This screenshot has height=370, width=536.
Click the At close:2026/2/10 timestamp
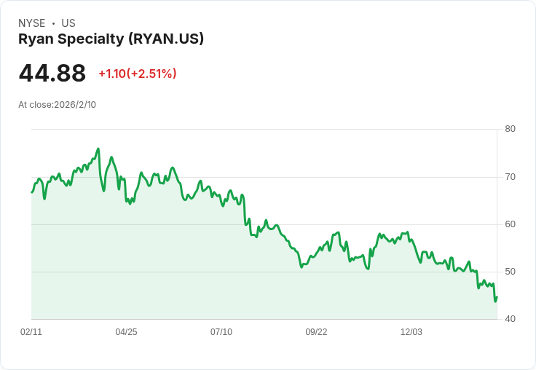coord(57,105)
